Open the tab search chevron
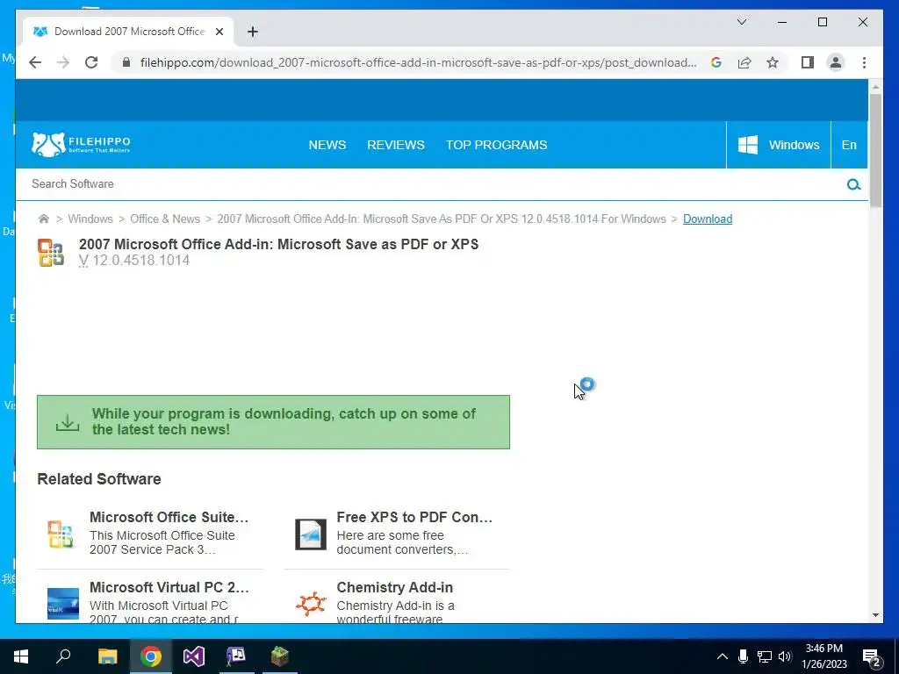Viewport: 899px width, 674px height. (741, 22)
